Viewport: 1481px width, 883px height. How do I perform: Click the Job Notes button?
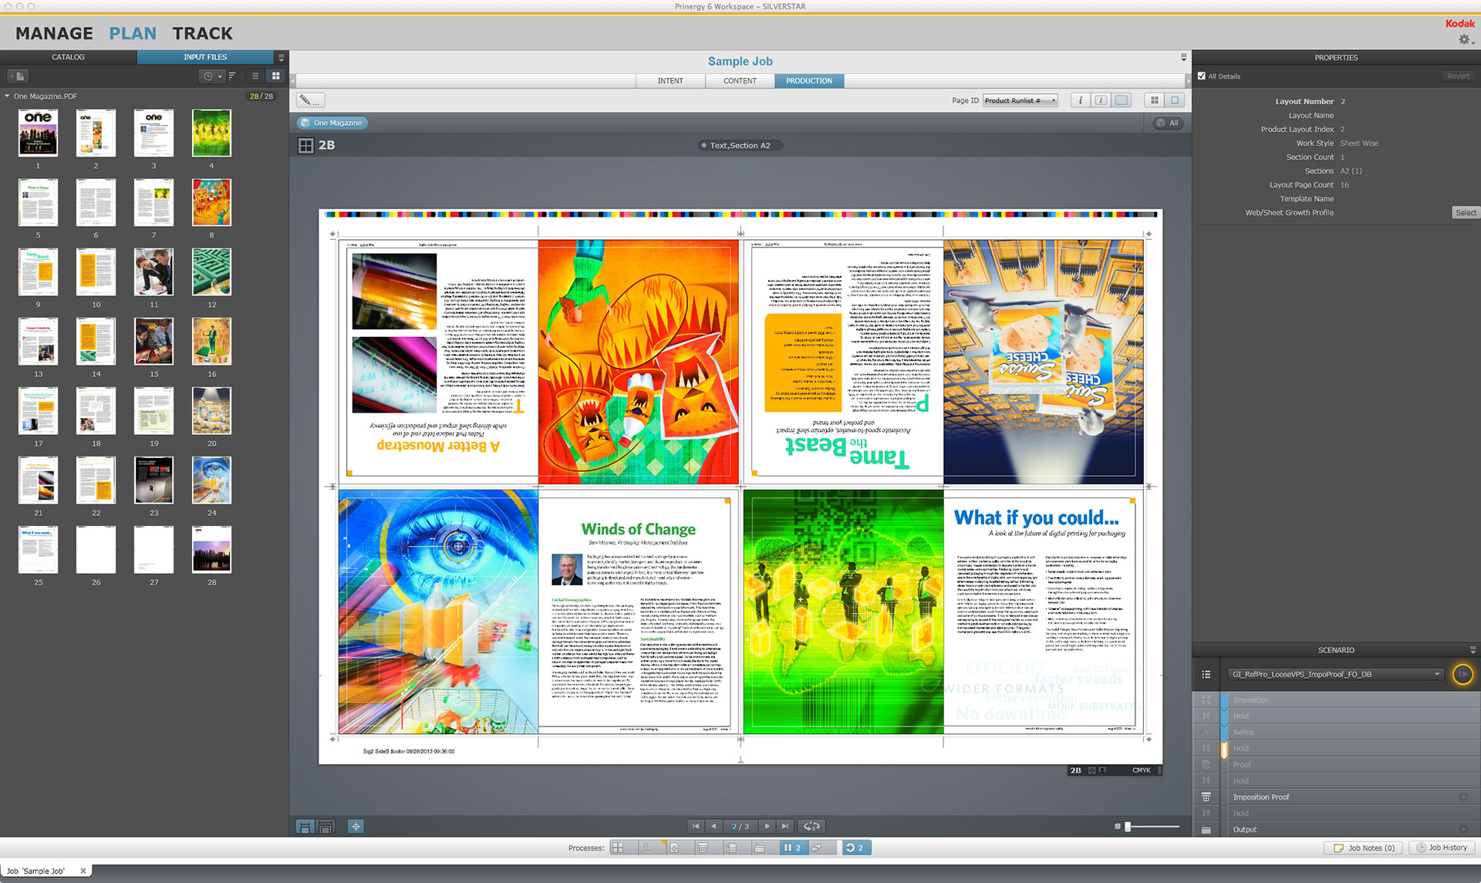click(x=1364, y=848)
